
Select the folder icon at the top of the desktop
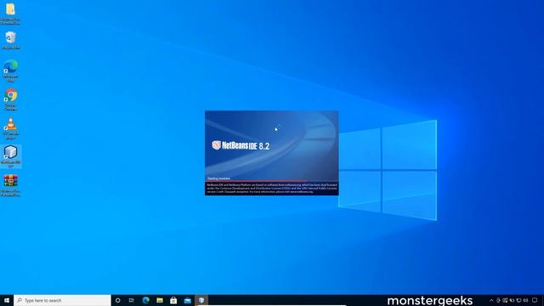click(x=10, y=14)
